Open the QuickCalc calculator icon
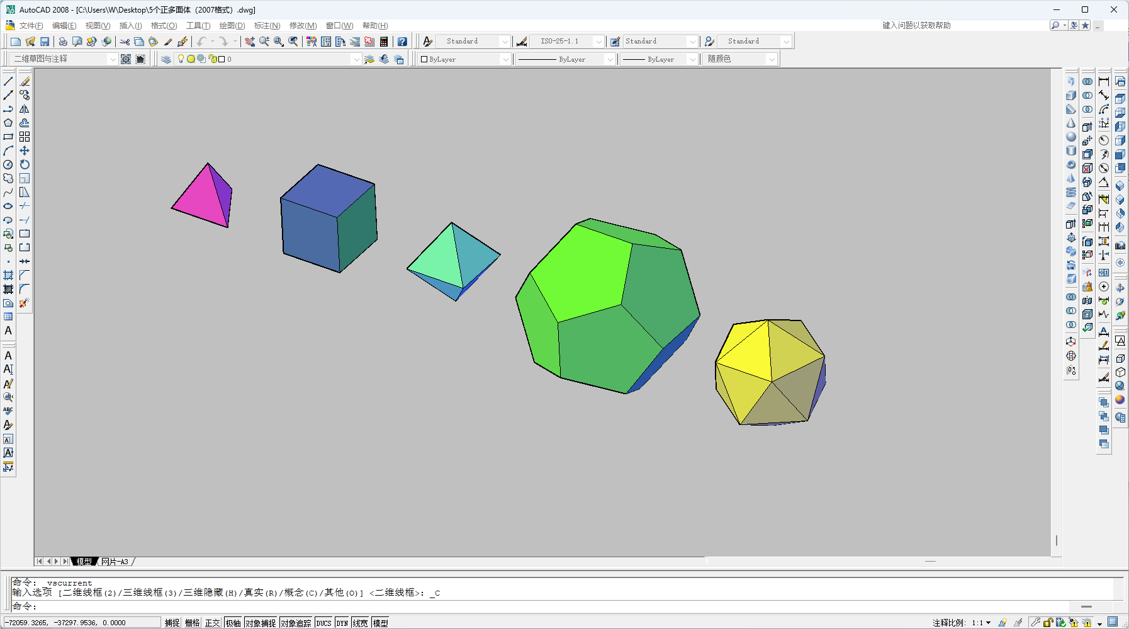This screenshot has height=629, width=1129. [384, 42]
